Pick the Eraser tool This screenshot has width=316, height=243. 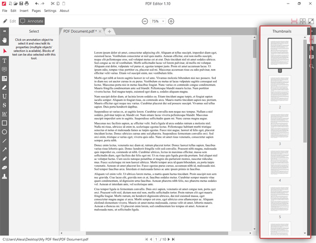coord(5,168)
